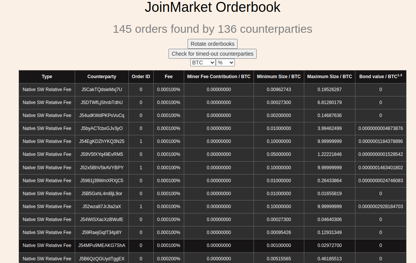Click maximum size 0.46185513
The width and height of the screenshot is (416, 263).
point(329,259)
